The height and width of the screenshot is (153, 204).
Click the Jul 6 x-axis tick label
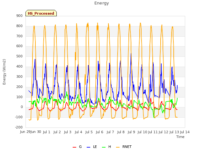pos(99,132)
